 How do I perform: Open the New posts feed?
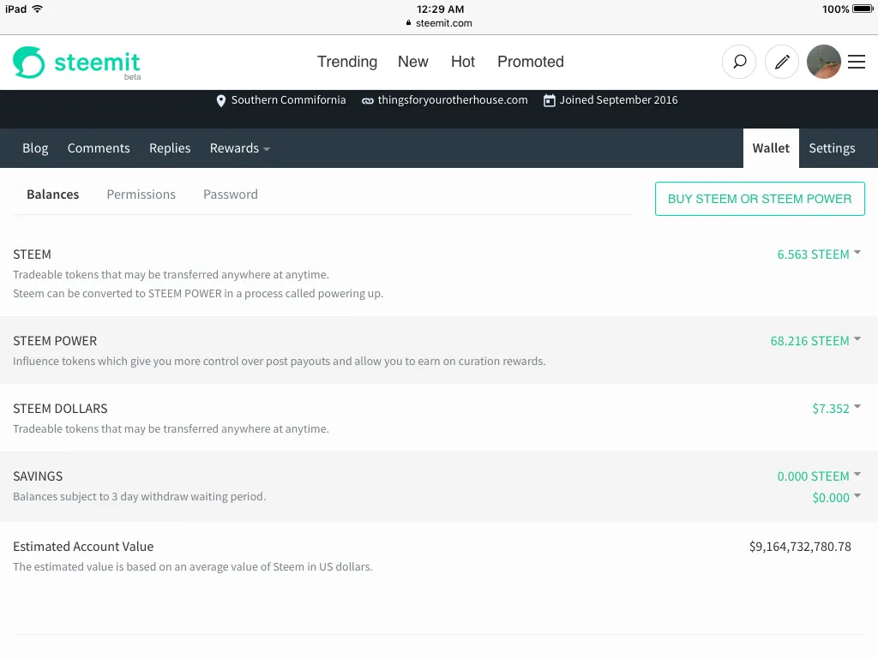tap(412, 62)
